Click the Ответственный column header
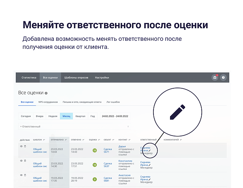The width and height of the screenshot is (243, 188). point(149,140)
